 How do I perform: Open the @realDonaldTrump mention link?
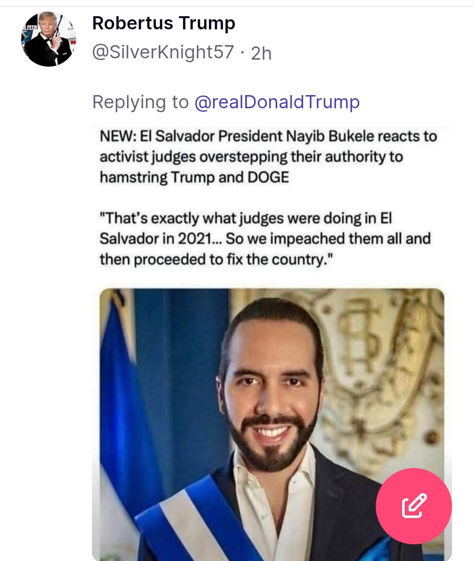click(x=277, y=102)
